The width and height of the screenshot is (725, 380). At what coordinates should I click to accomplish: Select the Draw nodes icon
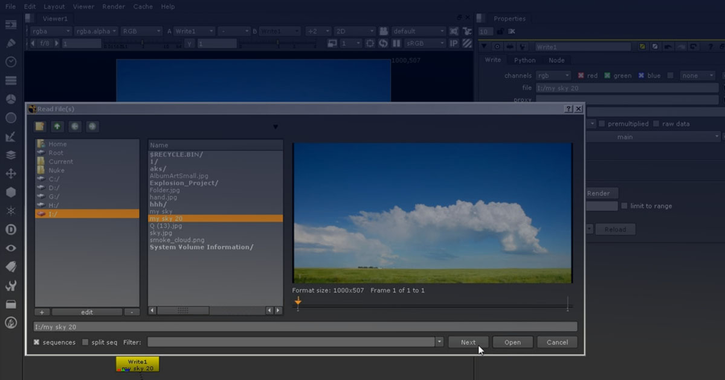(x=10, y=43)
